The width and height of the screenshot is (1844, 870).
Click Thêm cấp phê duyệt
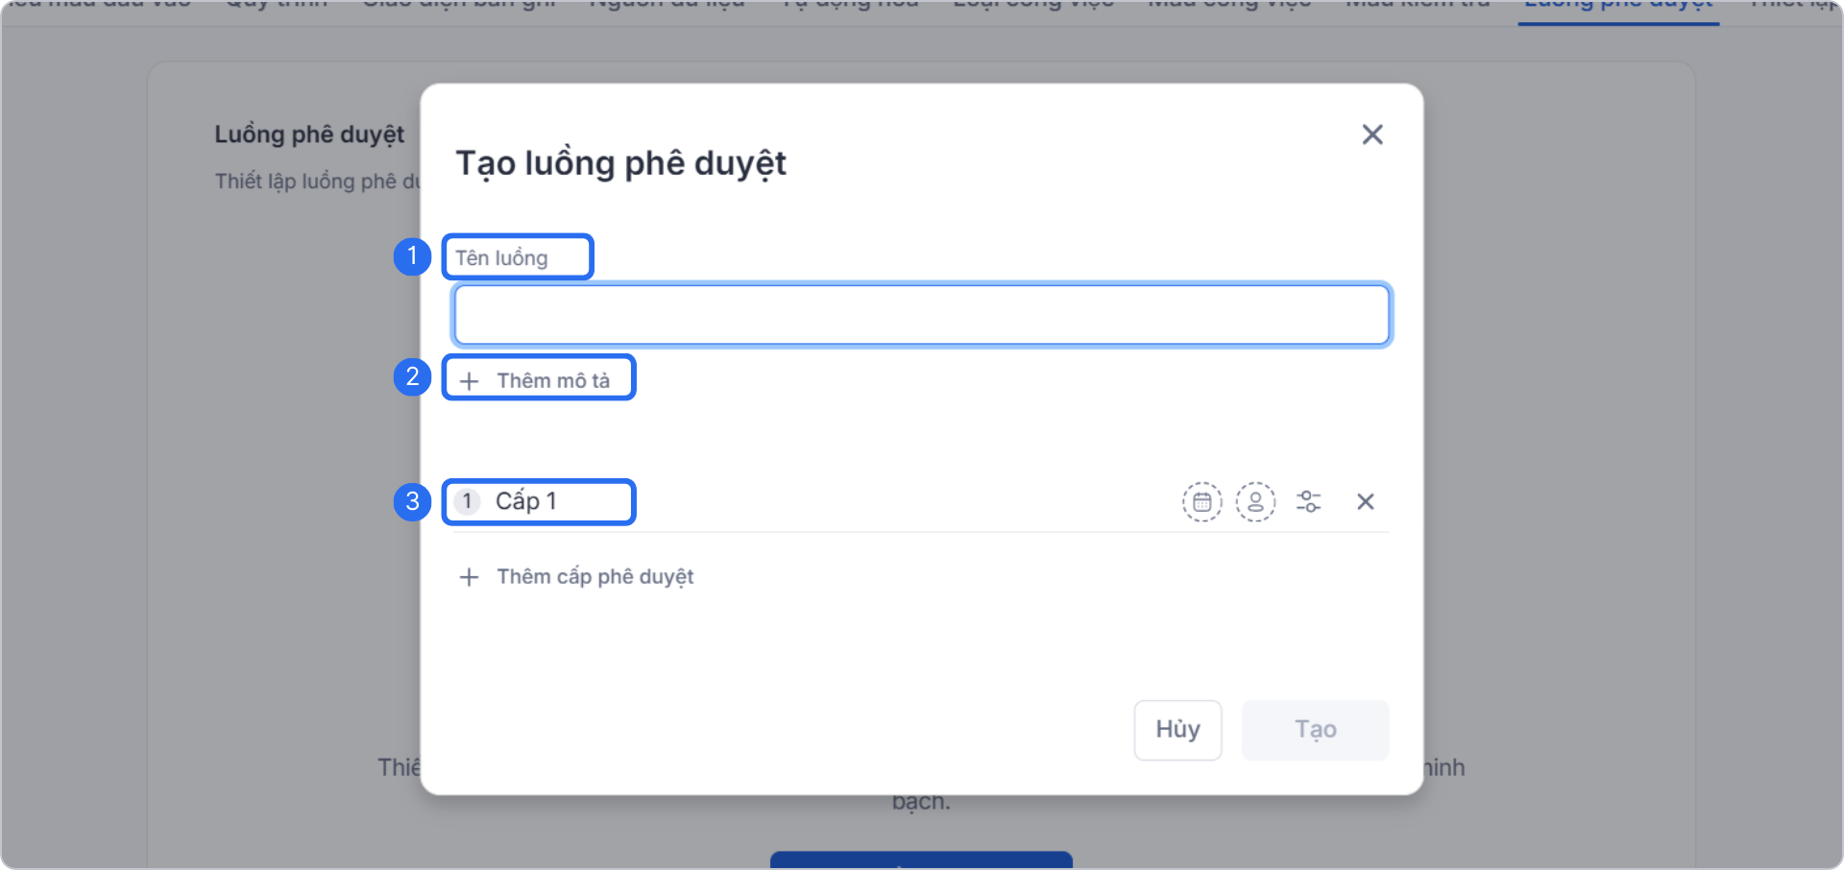(576, 577)
